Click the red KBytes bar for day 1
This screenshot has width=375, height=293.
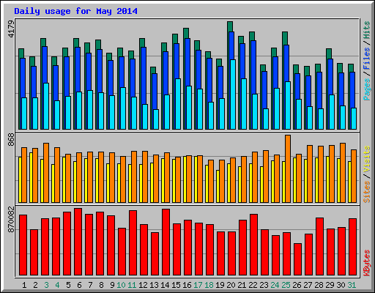point(23,245)
